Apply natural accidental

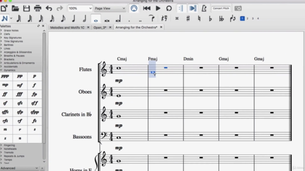(199, 19)
